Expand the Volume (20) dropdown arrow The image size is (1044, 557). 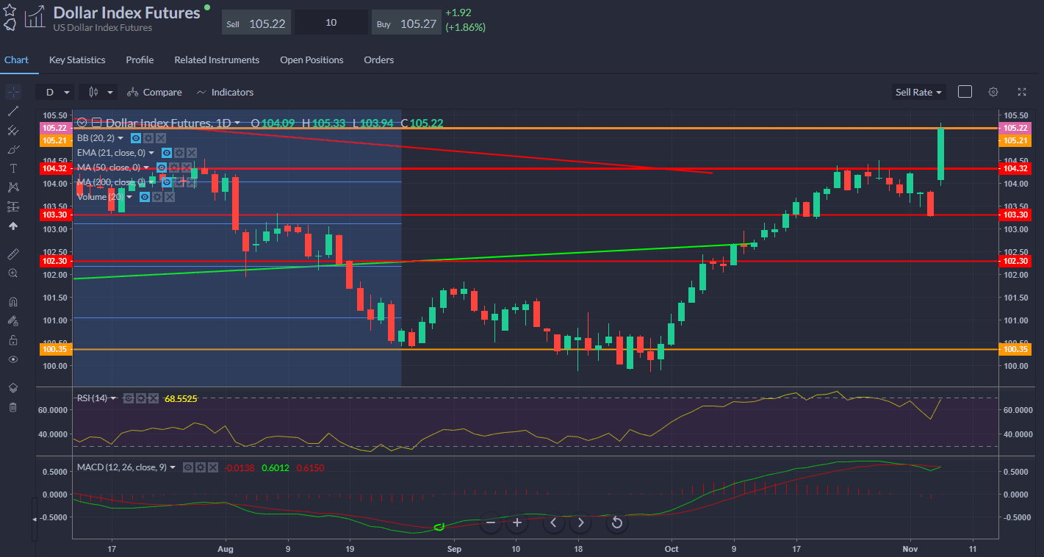(130, 197)
